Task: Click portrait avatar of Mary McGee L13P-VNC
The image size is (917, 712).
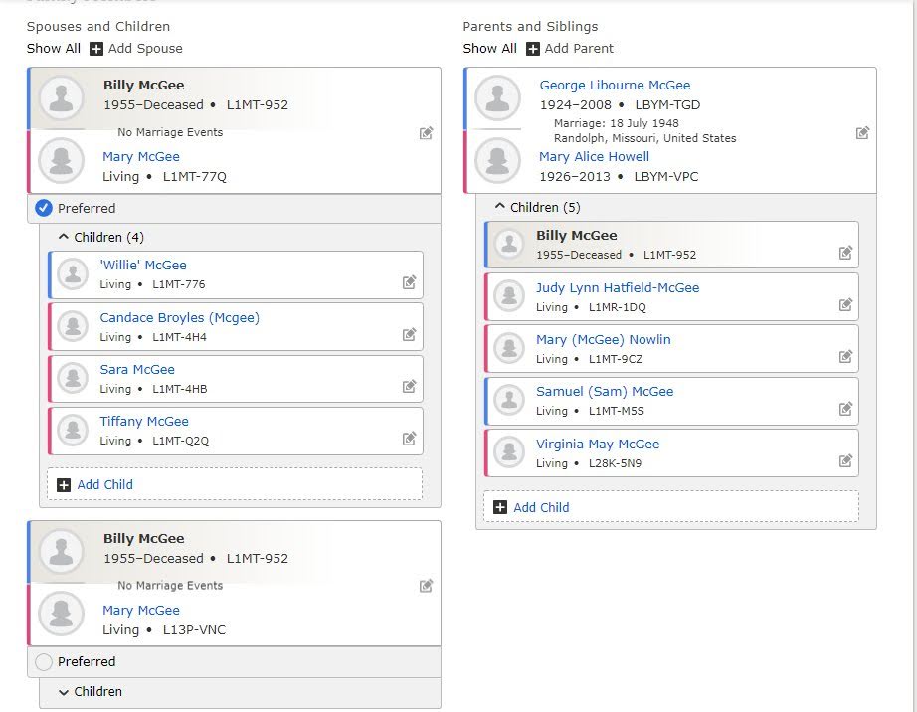Action: 62,614
